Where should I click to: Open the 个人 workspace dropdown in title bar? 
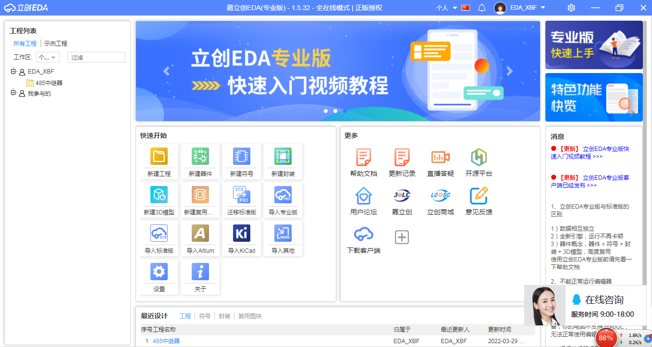click(447, 8)
